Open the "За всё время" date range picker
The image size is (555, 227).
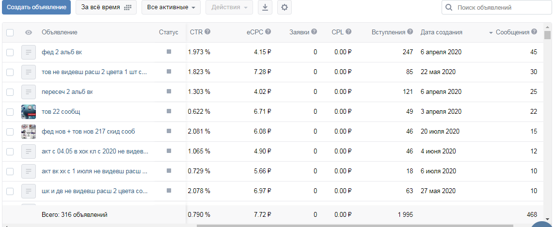[x=106, y=7]
